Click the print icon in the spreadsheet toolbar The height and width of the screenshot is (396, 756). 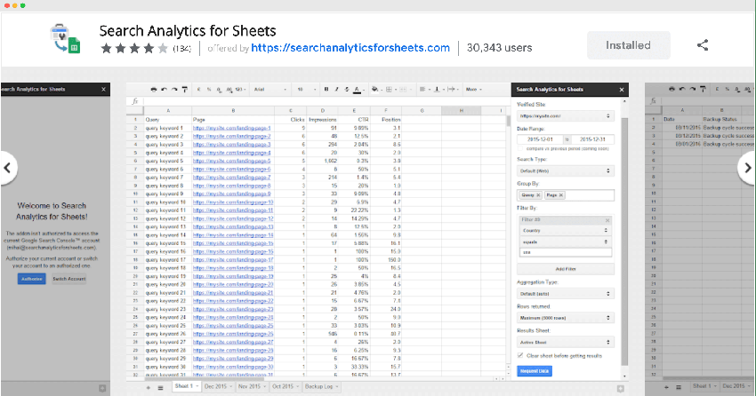[x=153, y=90]
